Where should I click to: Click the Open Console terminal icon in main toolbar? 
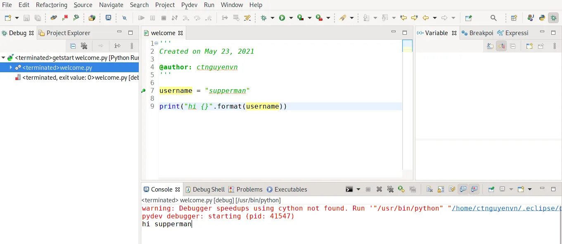click(x=108, y=18)
